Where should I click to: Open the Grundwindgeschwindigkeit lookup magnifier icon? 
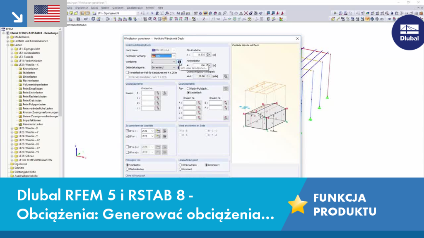(x=226, y=76)
